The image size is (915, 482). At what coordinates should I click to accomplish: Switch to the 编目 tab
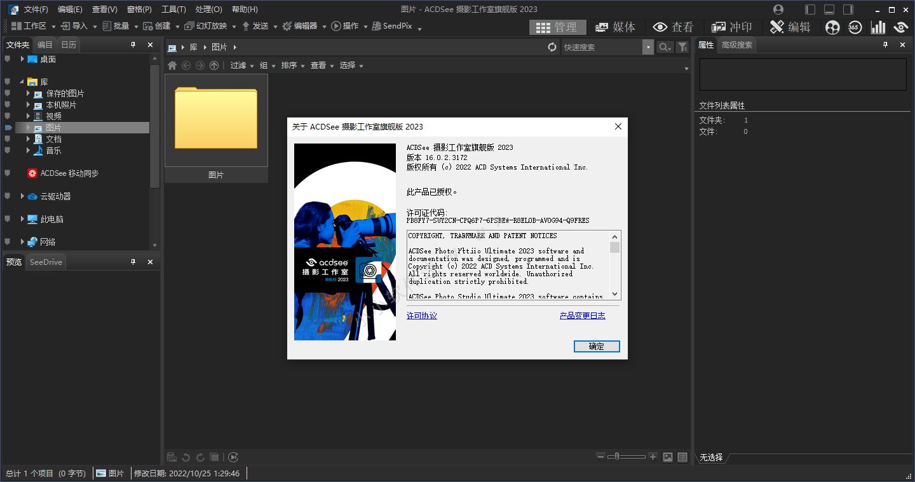(x=45, y=44)
